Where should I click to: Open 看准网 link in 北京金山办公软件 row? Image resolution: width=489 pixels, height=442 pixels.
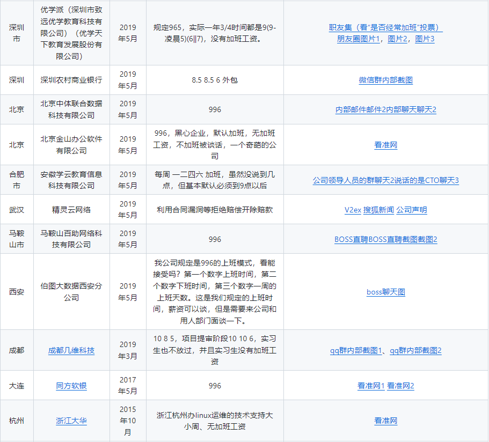click(386, 145)
